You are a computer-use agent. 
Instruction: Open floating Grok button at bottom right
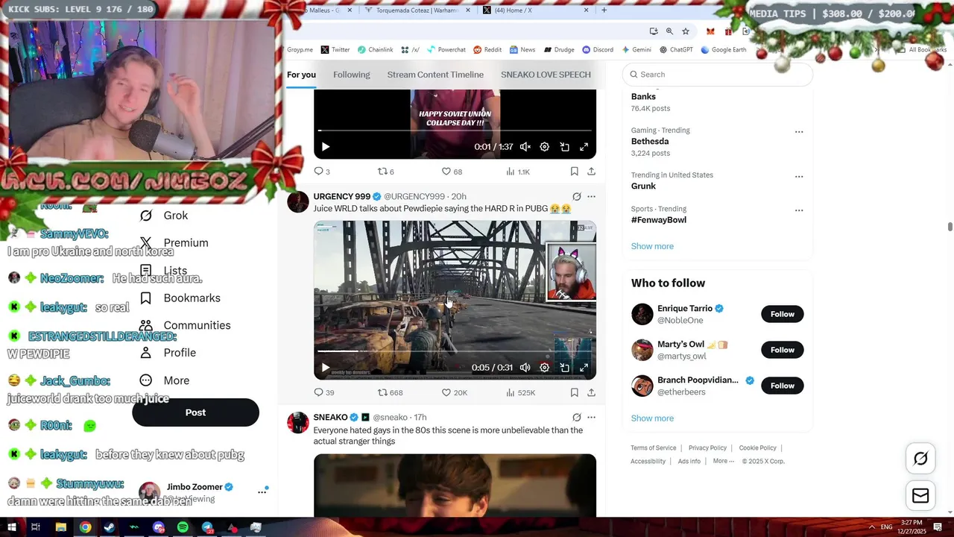(x=920, y=459)
